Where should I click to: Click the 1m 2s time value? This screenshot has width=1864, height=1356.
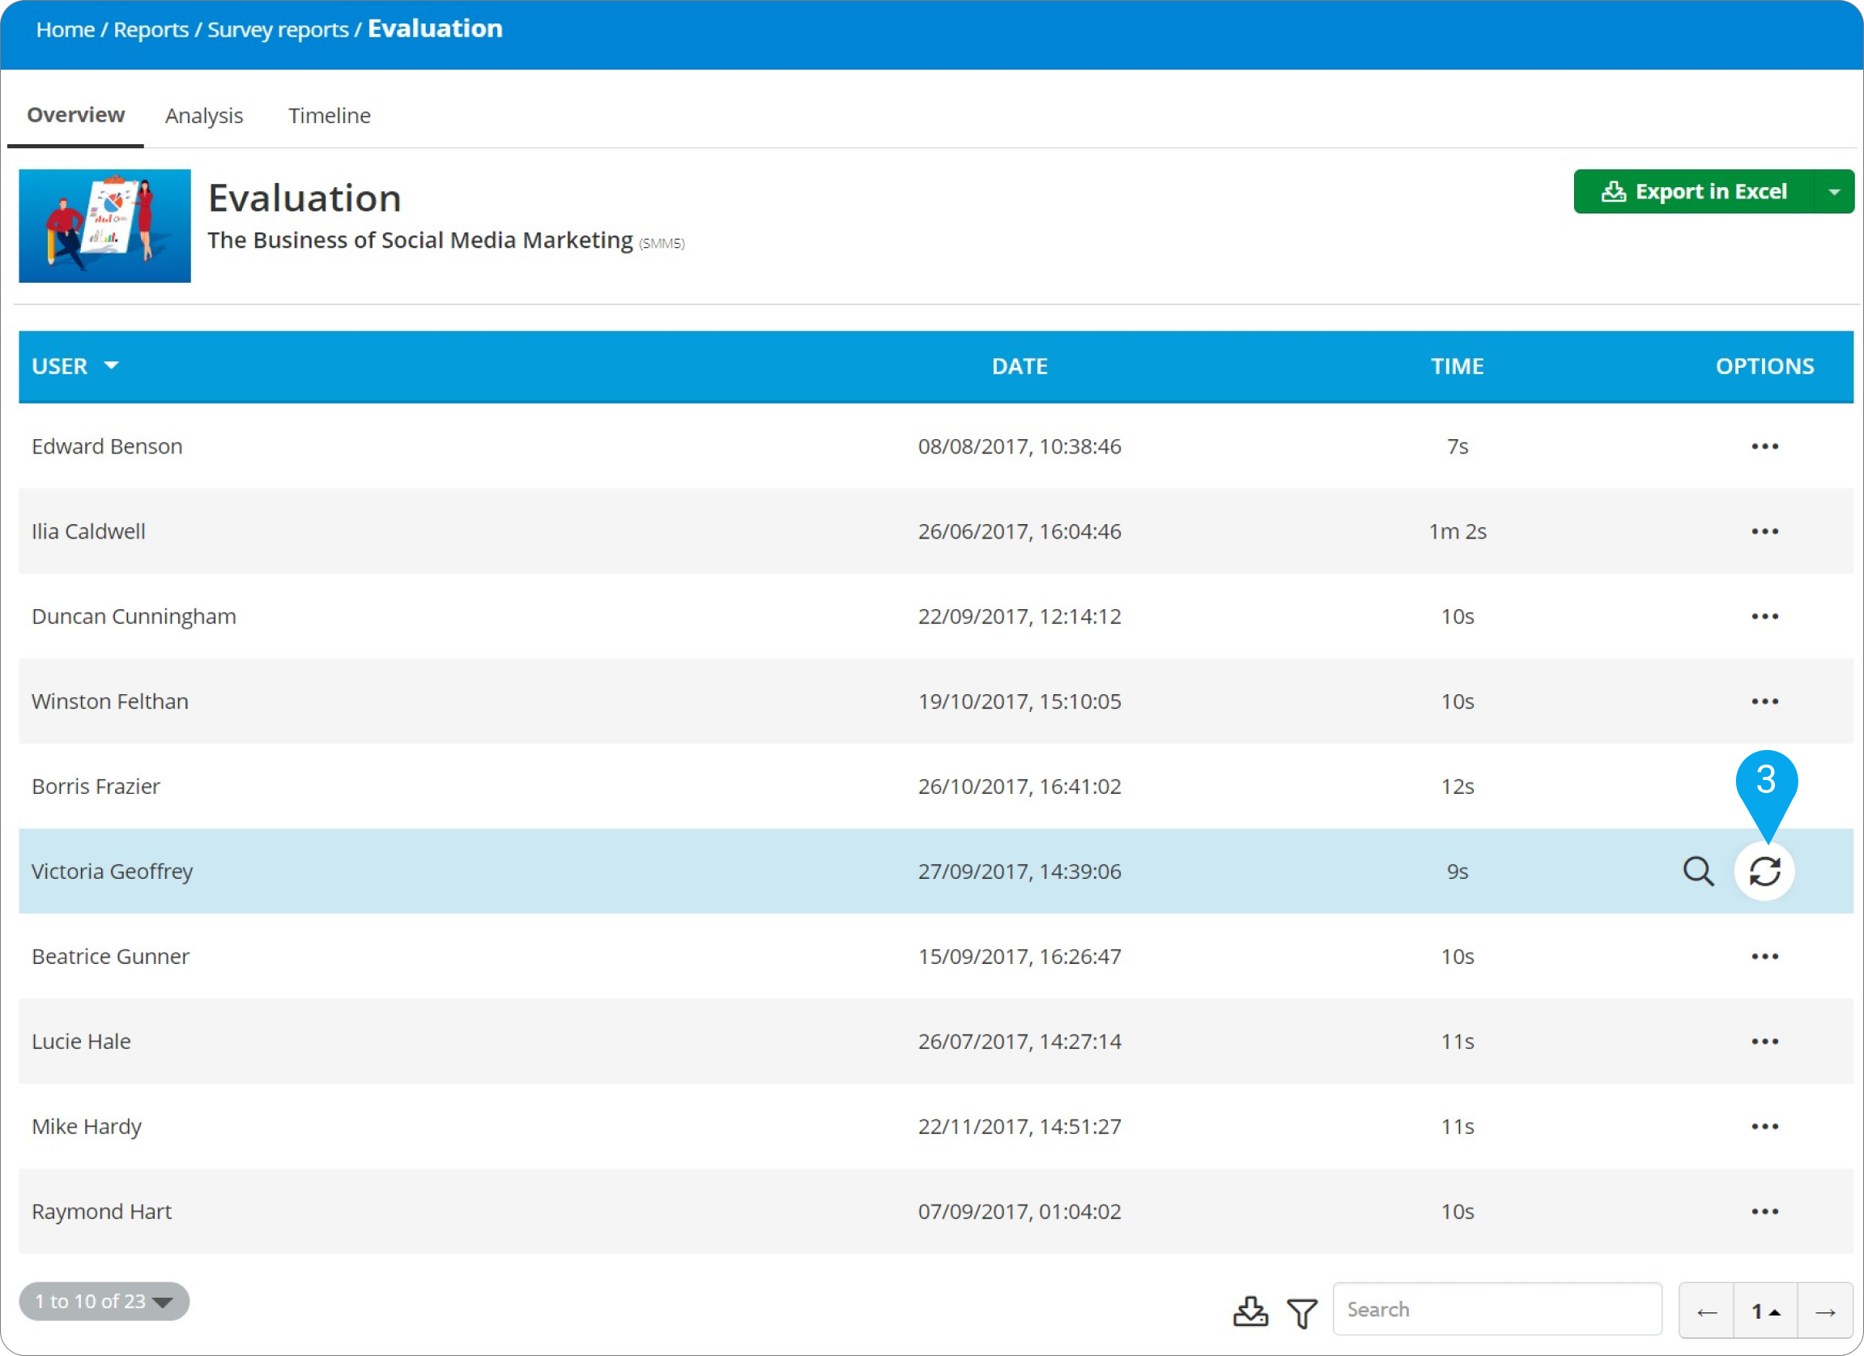point(1458,531)
